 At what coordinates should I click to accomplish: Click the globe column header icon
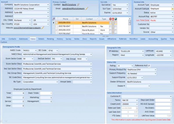coord(116,19)
